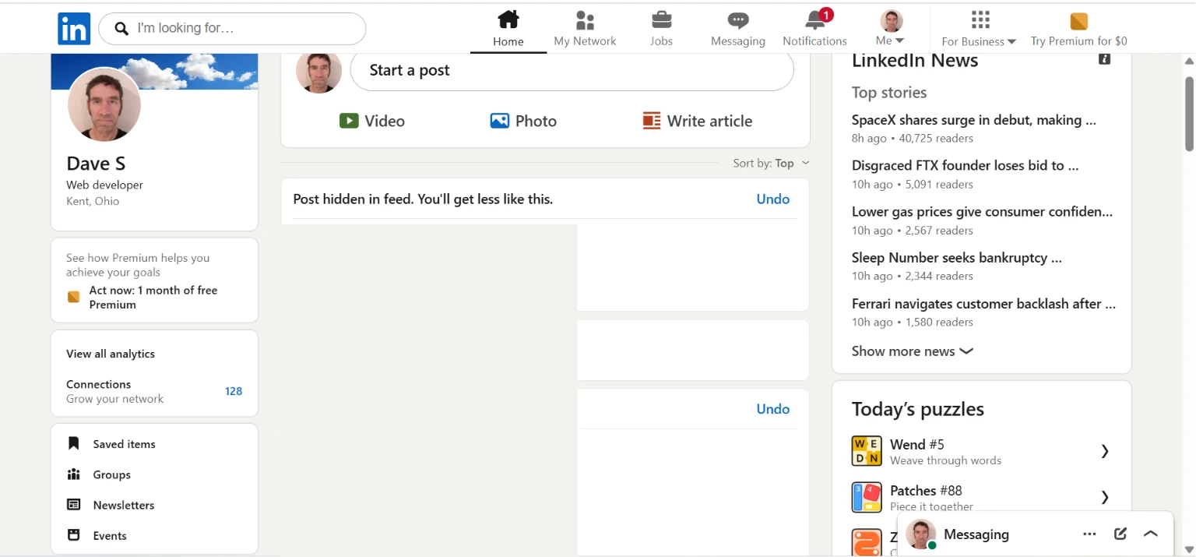The height and width of the screenshot is (557, 1196).
Task: Go to the Home tab
Action: point(508,29)
